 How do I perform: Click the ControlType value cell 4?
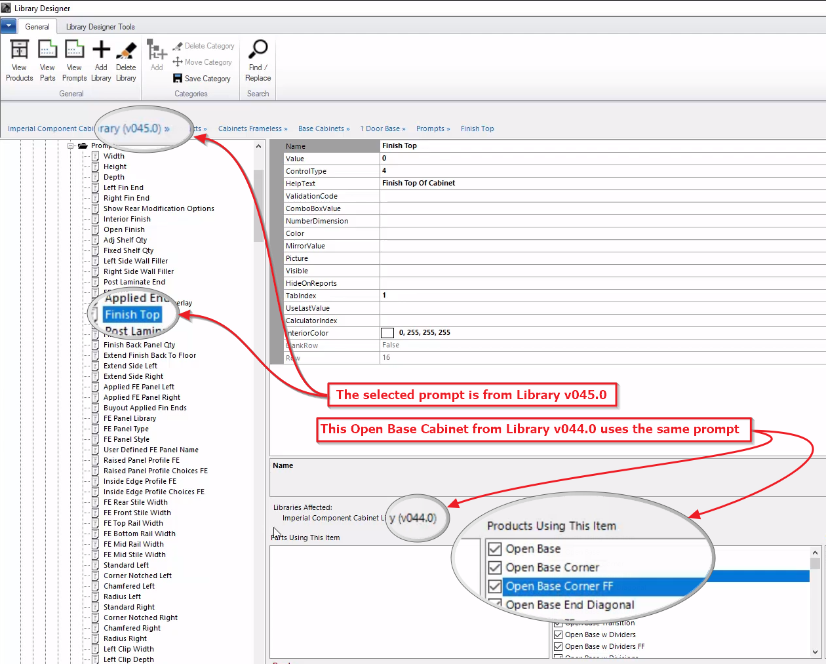(602, 171)
